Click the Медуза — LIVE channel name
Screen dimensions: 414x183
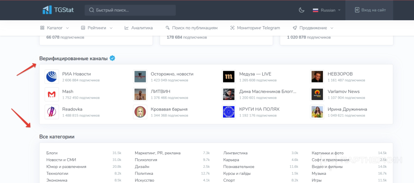tap(255, 74)
